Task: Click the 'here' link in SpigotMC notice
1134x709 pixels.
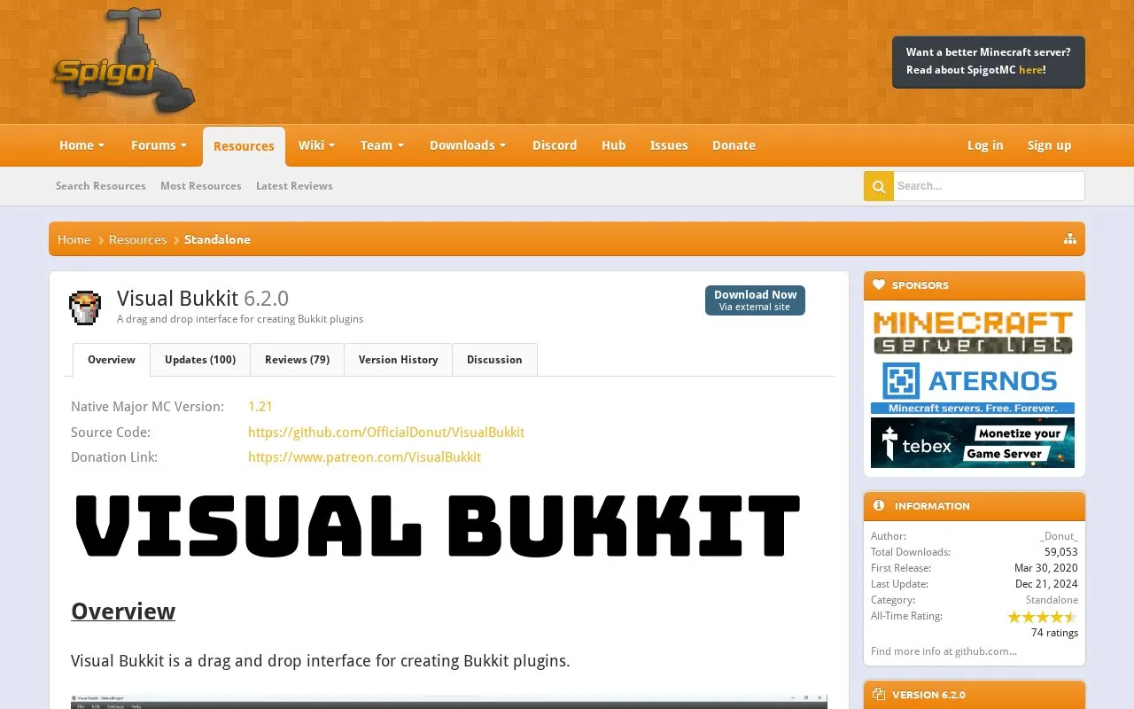Action: click(1030, 70)
